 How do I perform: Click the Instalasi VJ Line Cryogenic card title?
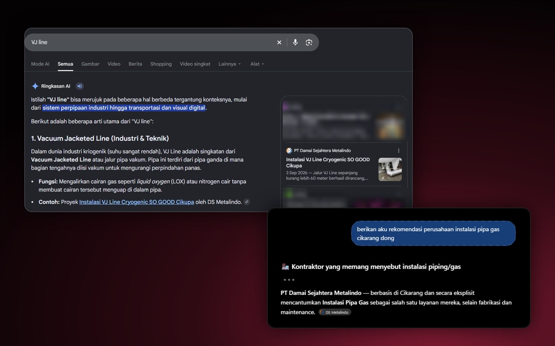(328, 163)
